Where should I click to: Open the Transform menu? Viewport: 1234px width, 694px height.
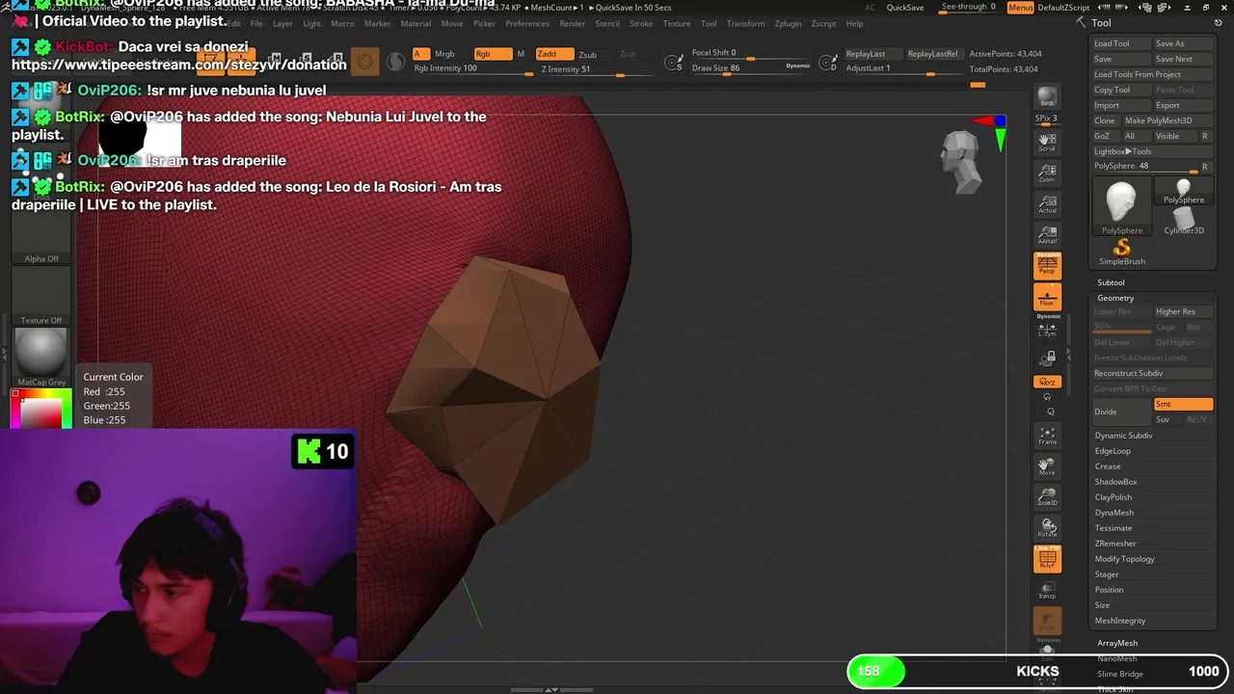coord(745,23)
